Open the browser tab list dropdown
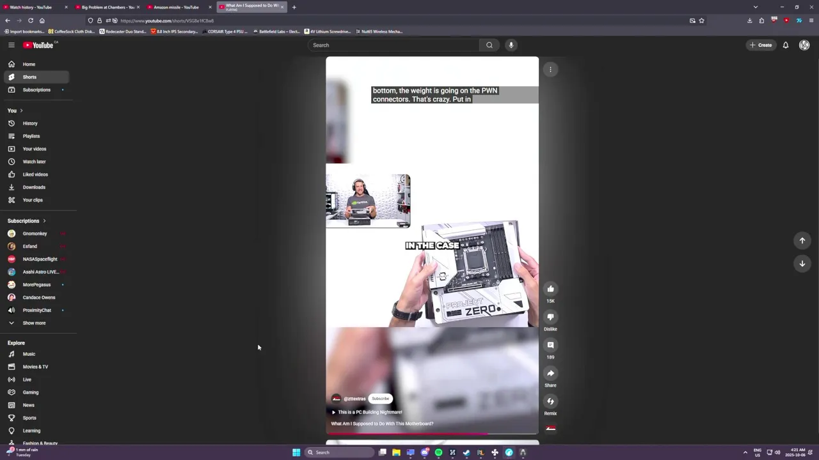 [756, 7]
